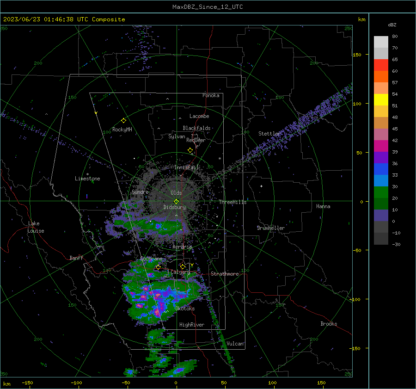Screen dimensions: 416x389
Task: Click the Airdrie city label
Action: point(182,247)
